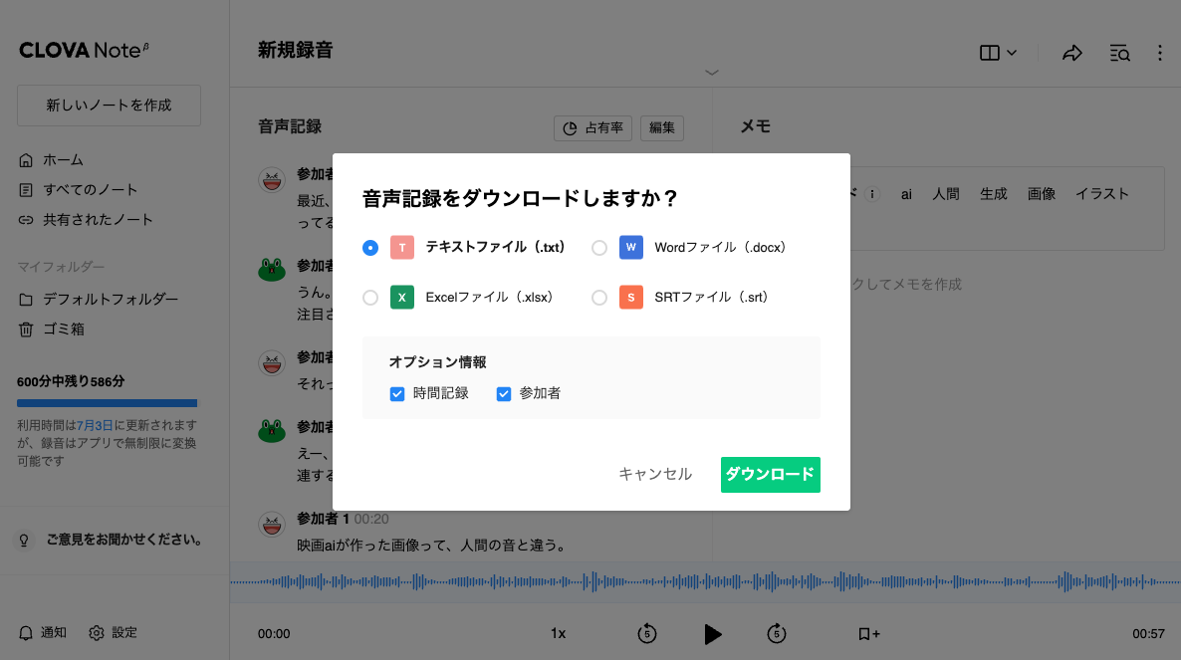Open 設定 with the gear icon
1181x660 pixels.
[97, 633]
